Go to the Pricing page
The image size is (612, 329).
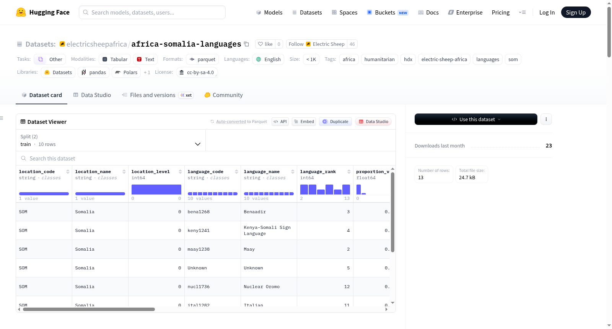coord(501,12)
